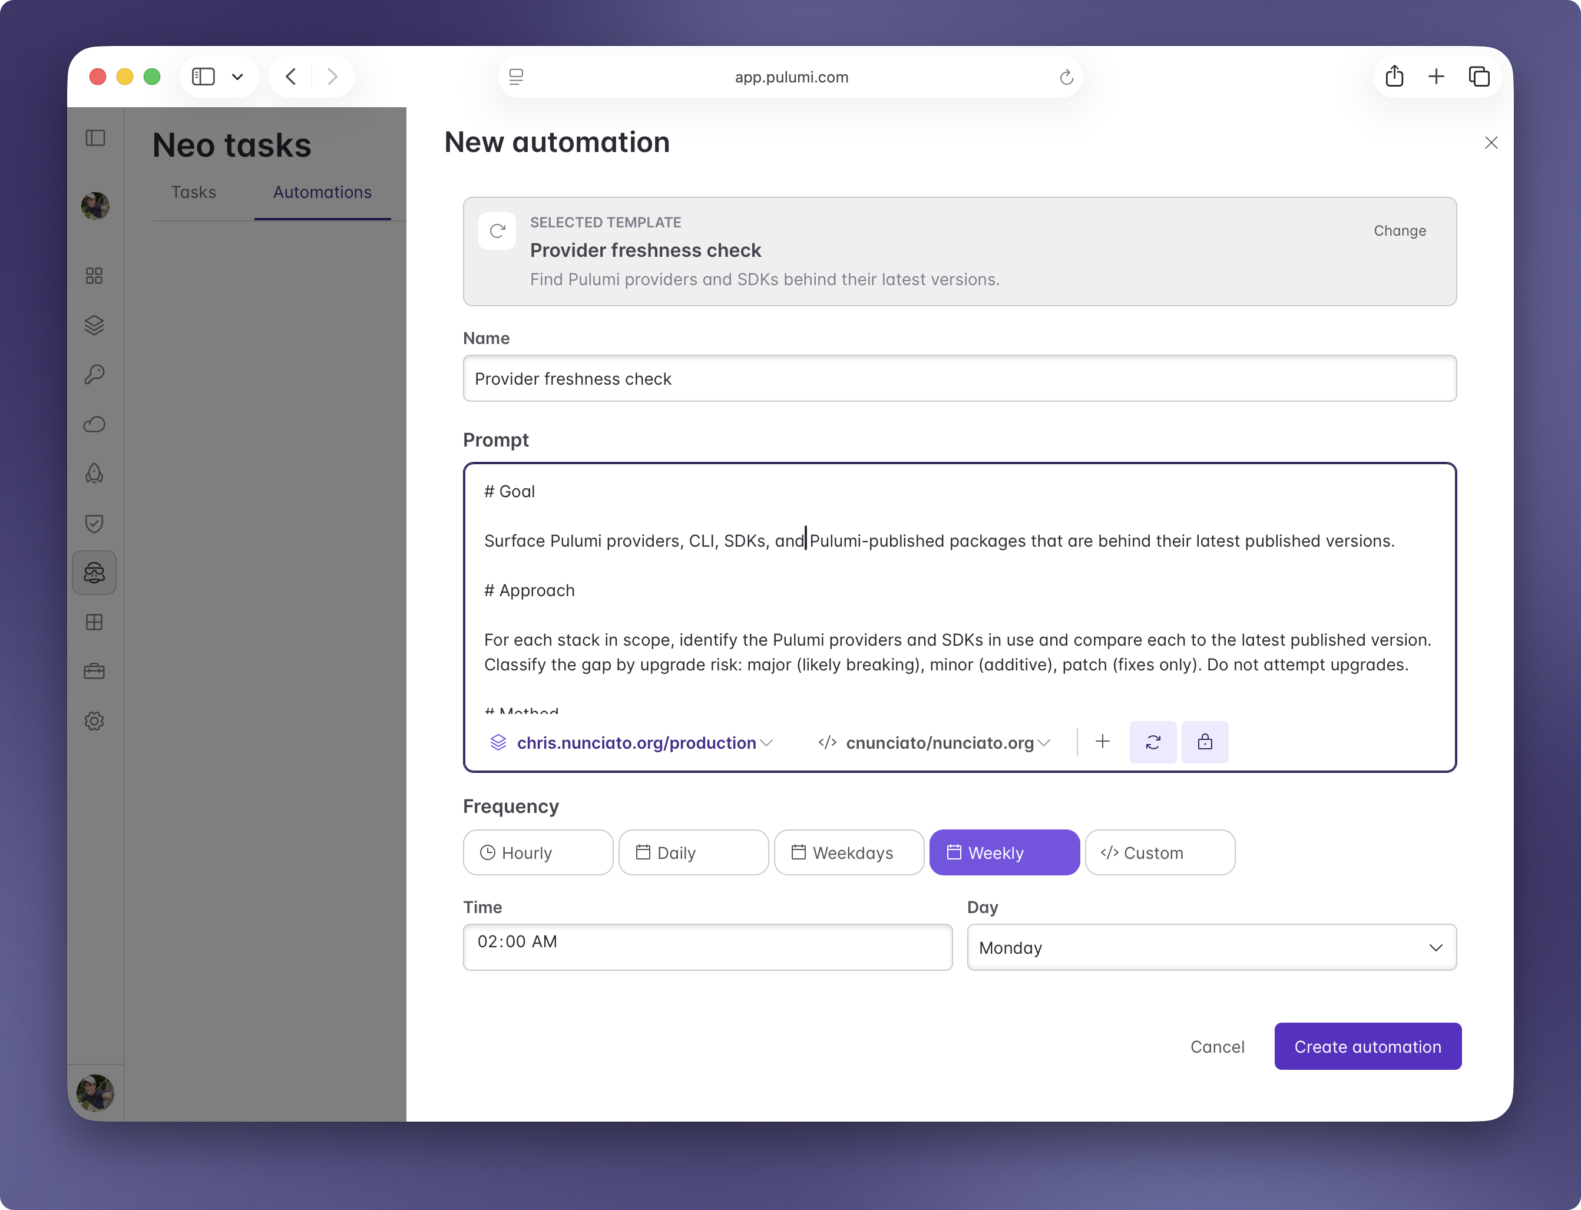Screen dimensions: 1581x1210
Task: Click the "# Approach" heading in the prompt
Action: pos(530,591)
